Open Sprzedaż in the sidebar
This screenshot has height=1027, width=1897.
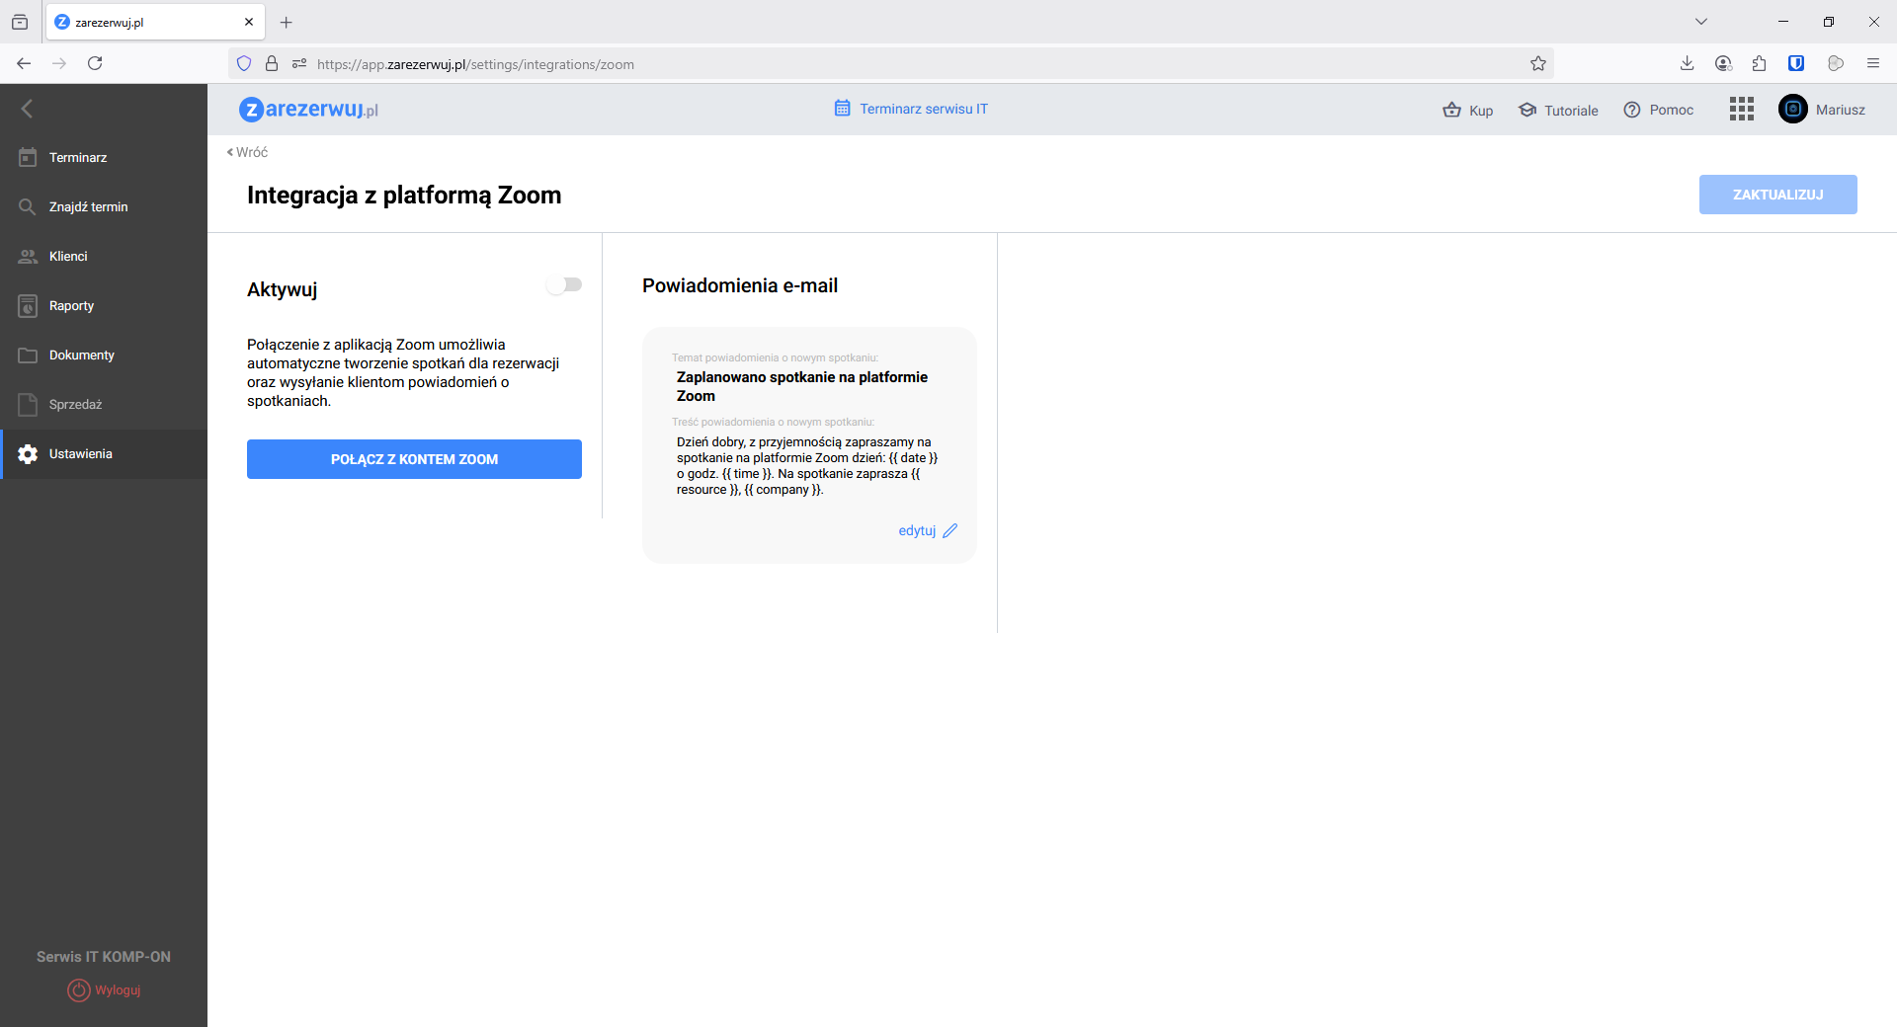104,405
